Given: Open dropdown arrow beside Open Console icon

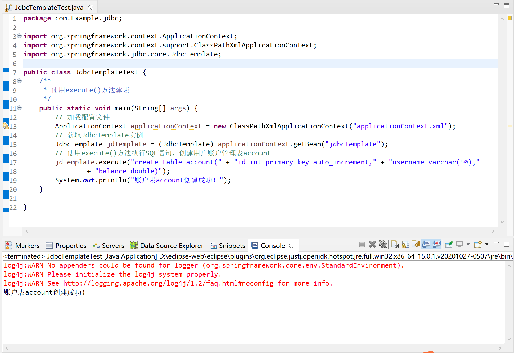Looking at the screenshot, I should click(486, 245).
